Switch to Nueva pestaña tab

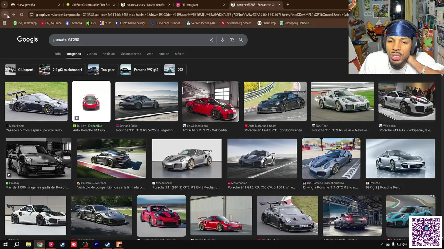[x=35, y=5]
